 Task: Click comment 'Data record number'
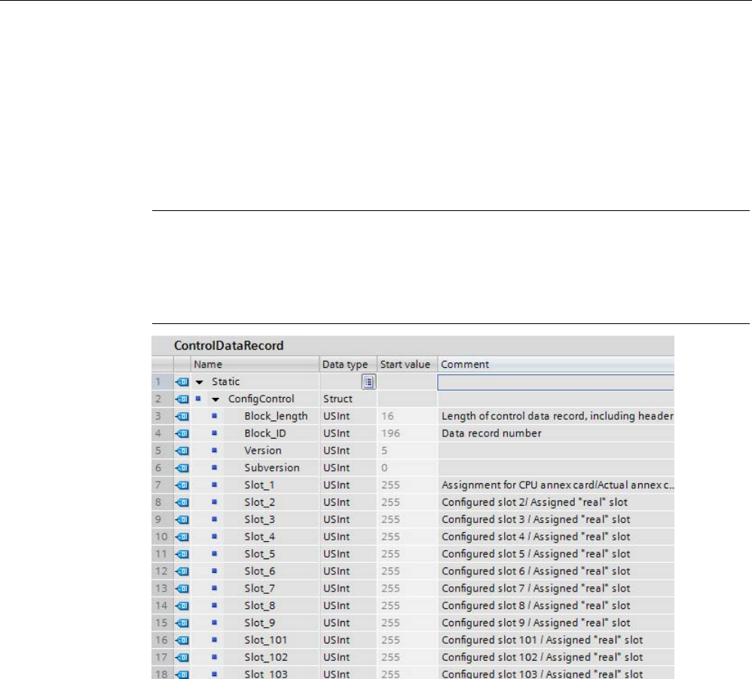click(491, 433)
